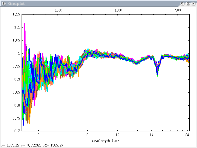The height and width of the screenshot is (148, 197).
Task: Close the Gnuplot window
Action: [193, 4]
